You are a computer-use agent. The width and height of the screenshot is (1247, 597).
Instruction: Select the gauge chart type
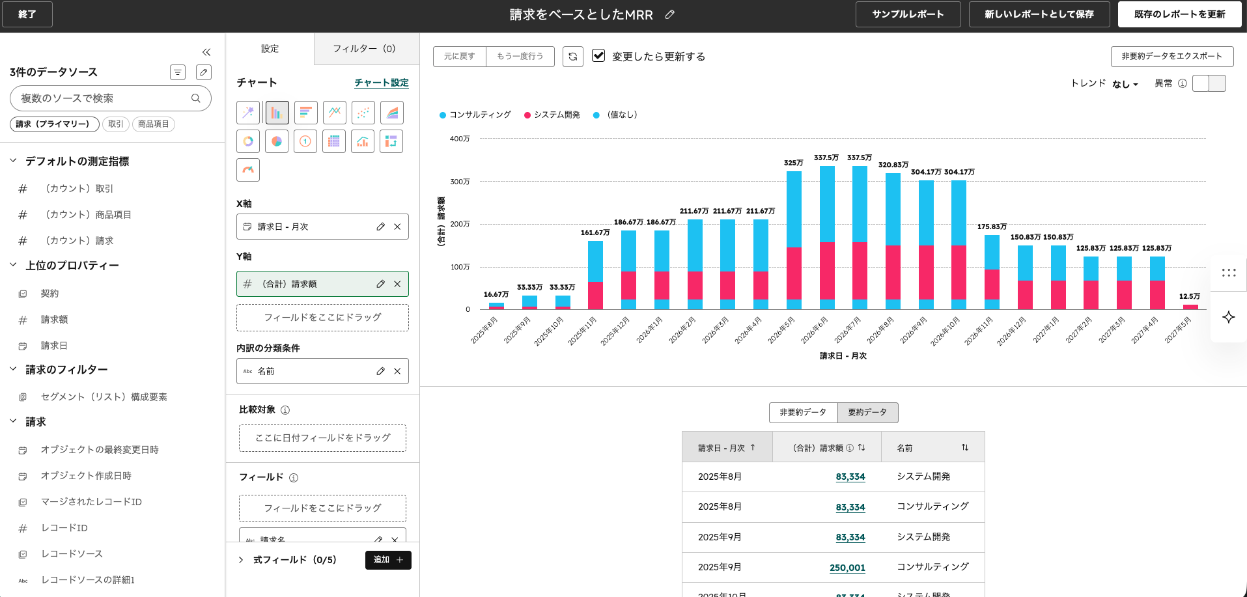click(x=248, y=170)
